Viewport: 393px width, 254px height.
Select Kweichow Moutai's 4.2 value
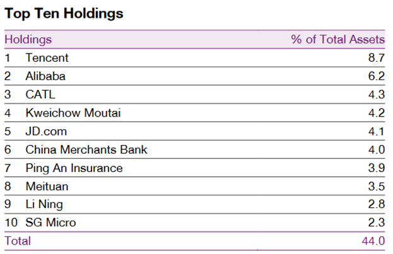pos(377,113)
